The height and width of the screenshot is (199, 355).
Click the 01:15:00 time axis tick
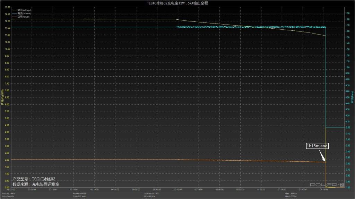click(x=323, y=190)
